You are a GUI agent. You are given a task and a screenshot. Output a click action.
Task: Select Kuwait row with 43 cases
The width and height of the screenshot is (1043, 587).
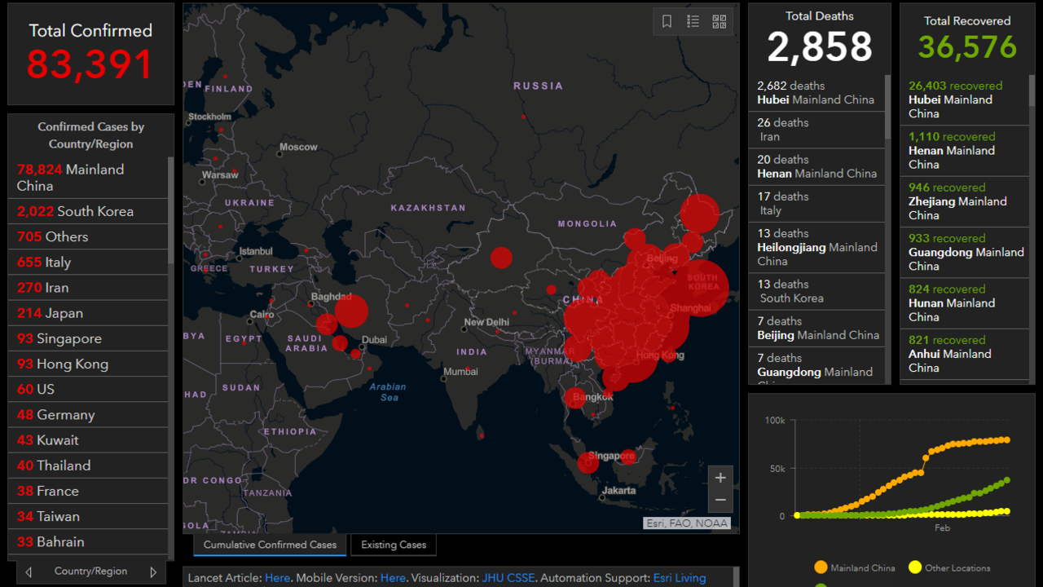point(88,440)
